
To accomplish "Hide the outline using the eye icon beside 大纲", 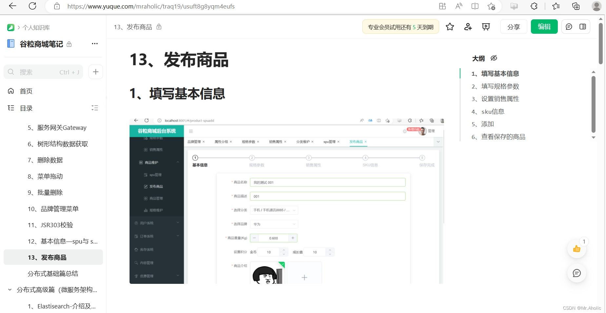I will tap(494, 58).
